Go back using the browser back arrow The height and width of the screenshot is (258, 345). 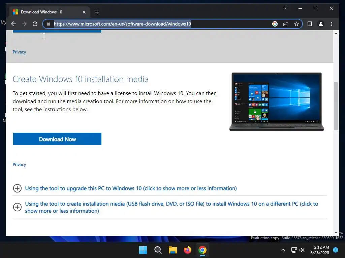(x=13, y=24)
